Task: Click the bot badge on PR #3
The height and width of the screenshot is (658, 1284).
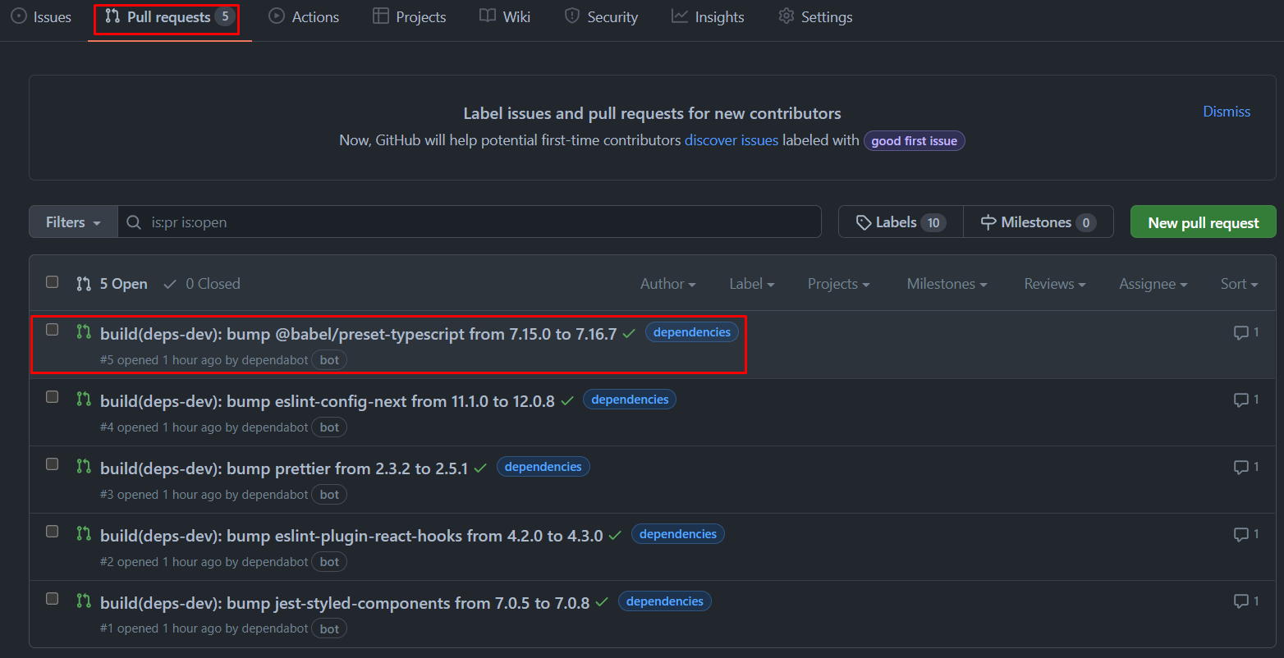Action: [x=329, y=495]
